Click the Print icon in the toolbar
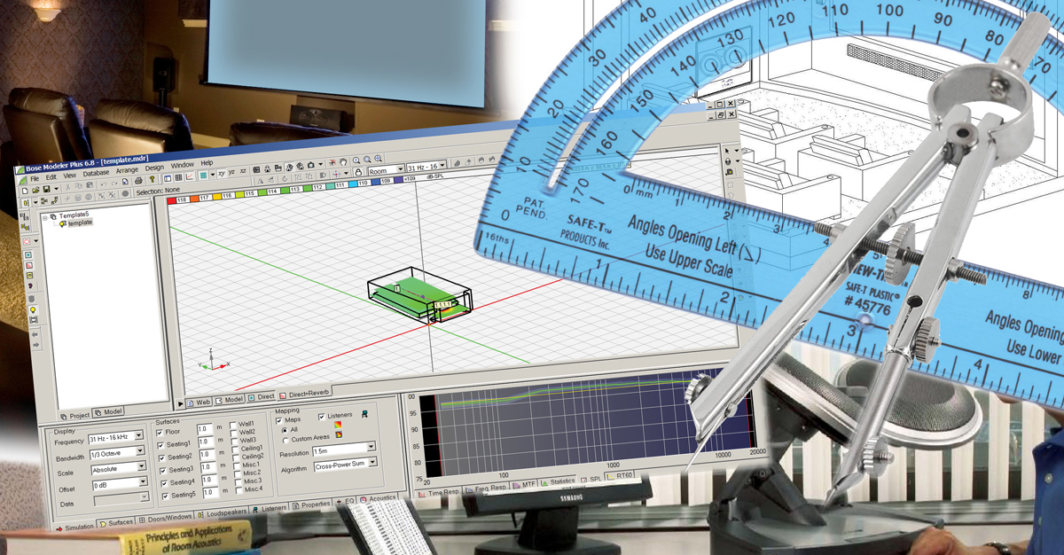This screenshot has height=555, width=1064. [x=139, y=181]
